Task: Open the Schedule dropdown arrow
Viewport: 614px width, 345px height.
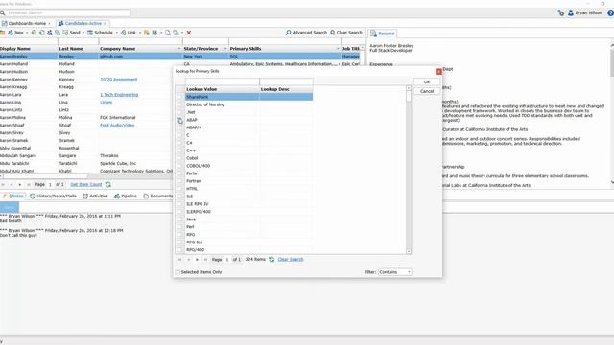Action: point(117,33)
